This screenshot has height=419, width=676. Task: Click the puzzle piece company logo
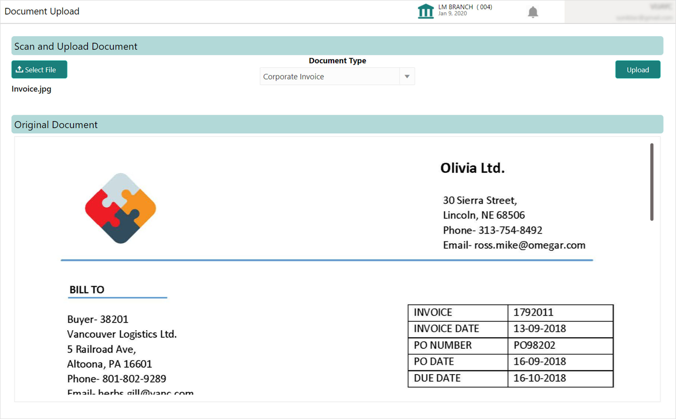point(120,208)
